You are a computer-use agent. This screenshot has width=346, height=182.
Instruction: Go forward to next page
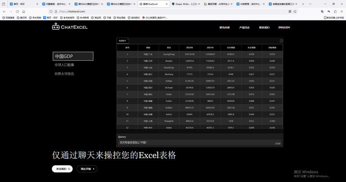[11, 11]
